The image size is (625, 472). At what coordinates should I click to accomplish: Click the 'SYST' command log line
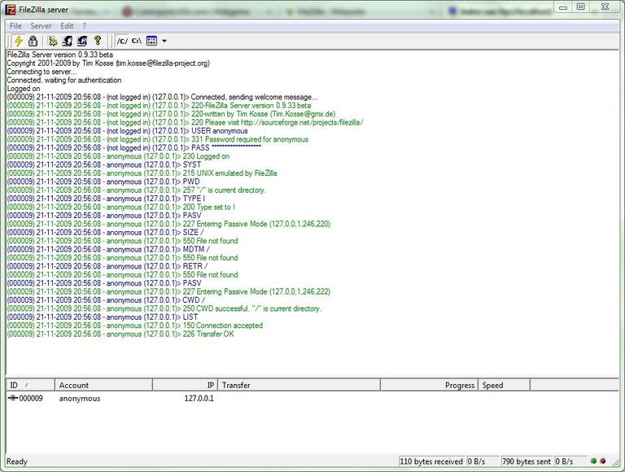pos(103,164)
